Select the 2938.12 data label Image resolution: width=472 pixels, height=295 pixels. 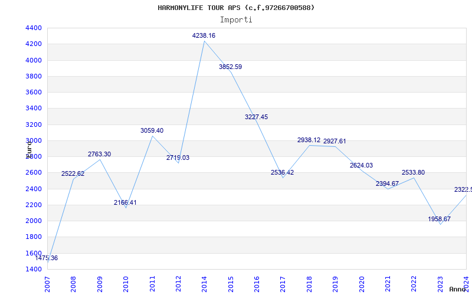pos(309,140)
